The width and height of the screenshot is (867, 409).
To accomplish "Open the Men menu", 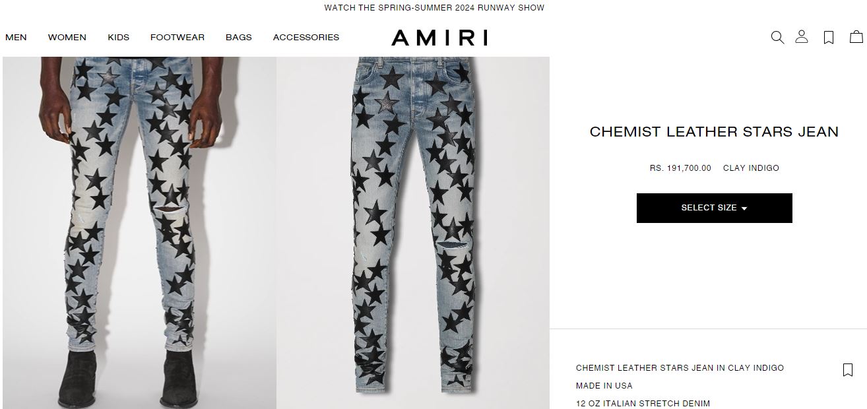I will pyautogui.click(x=16, y=38).
